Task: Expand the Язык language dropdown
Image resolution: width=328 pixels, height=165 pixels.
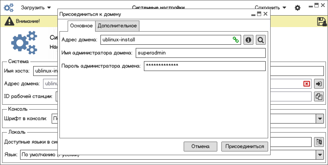Action: (319, 155)
